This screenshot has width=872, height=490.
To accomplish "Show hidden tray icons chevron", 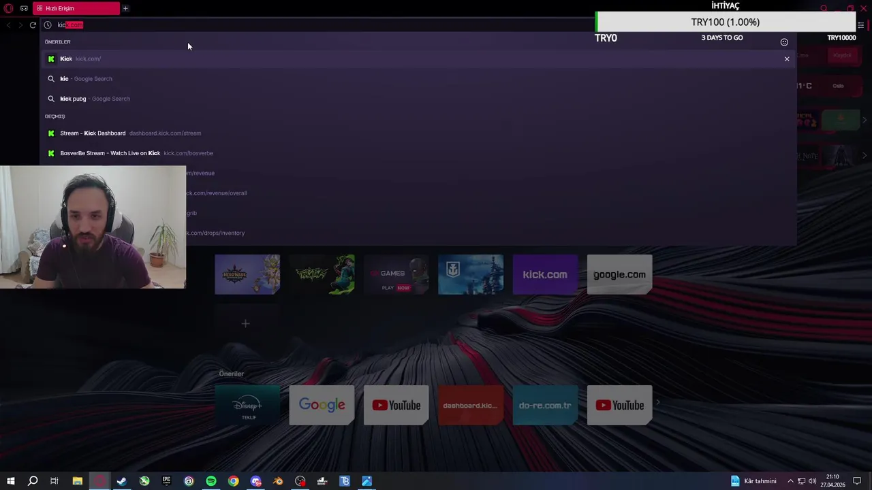I will [x=790, y=481].
